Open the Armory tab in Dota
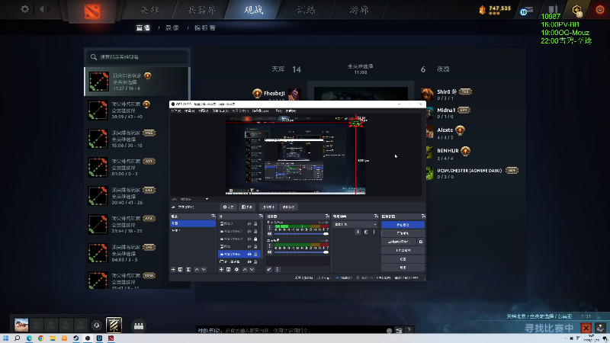Image resolution: width=610 pixels, height=343 pixels. [201, 9]
